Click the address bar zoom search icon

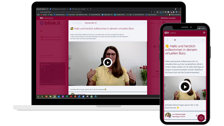tap(151, 12)
